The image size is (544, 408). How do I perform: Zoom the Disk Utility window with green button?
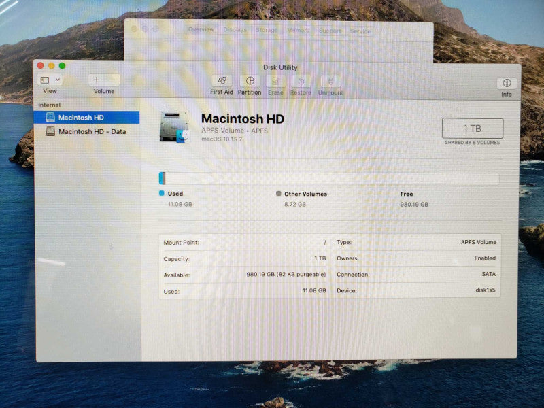62,65
